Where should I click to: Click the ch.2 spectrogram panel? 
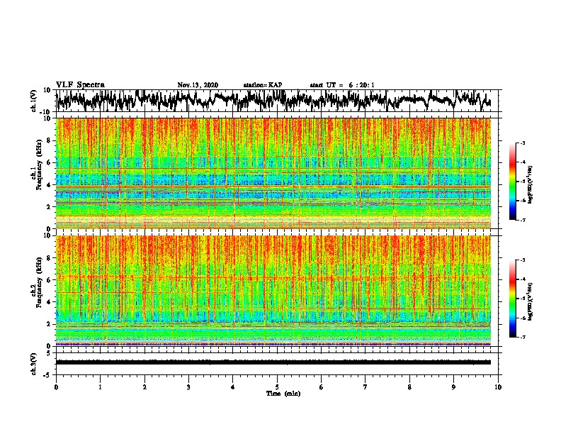(273, 291)
